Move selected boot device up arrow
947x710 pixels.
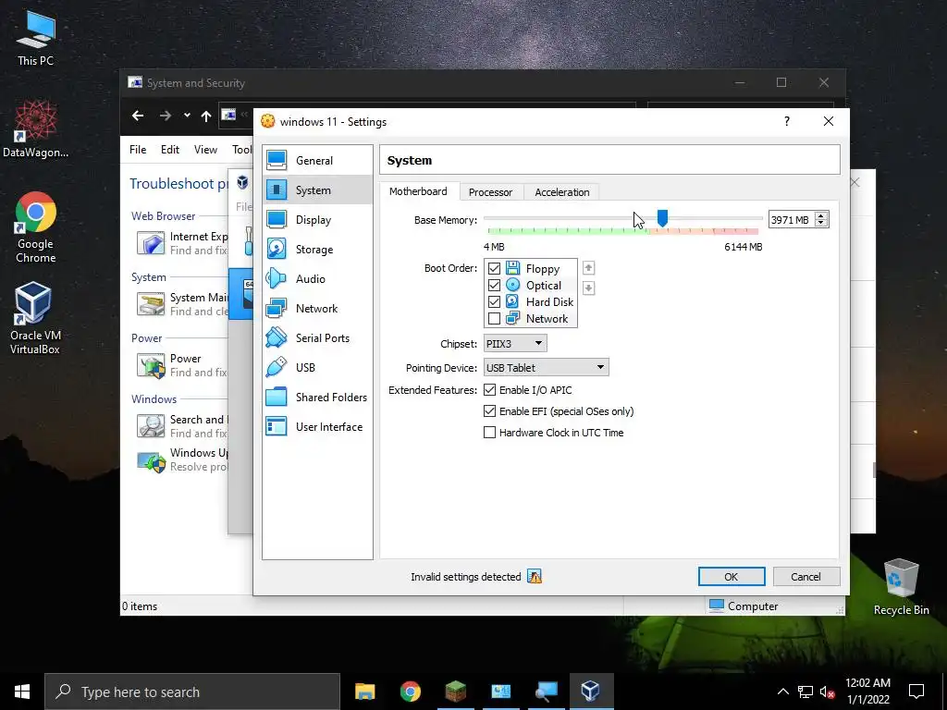point(588,268)
